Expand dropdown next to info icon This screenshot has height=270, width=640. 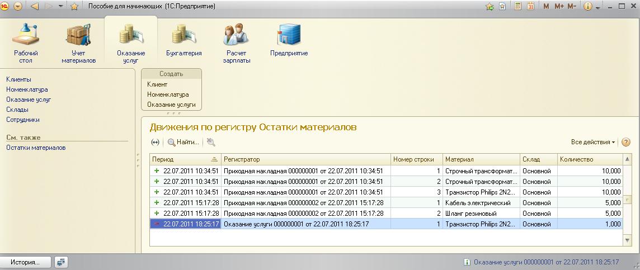(597, 8)
